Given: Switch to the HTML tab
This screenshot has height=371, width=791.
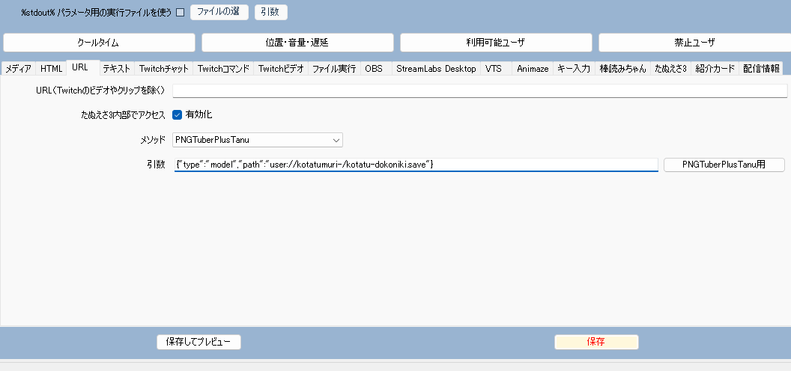Looking at the screenshot, I should [x=51, y=68].
